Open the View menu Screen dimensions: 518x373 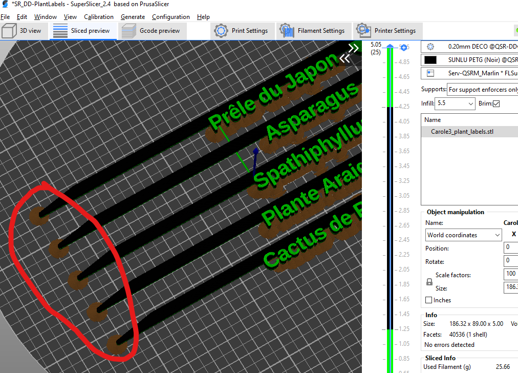[x=70, y=17]
